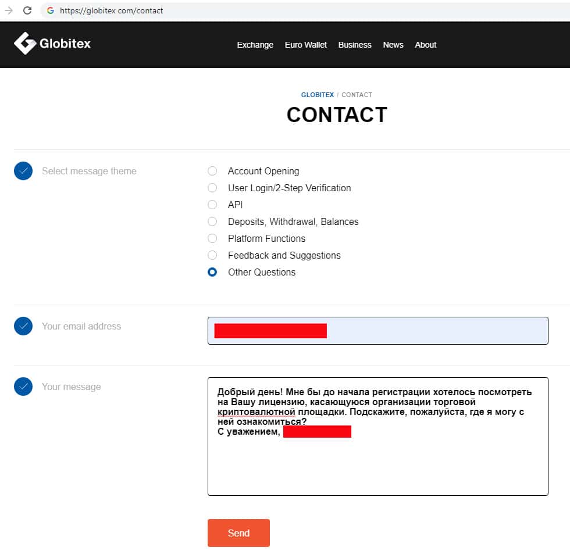Select the Other Questions radio option
This screenshot has height=551, width=570.
[x=212, y=273]
